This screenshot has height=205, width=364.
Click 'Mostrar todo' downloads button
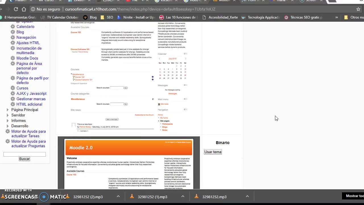tap(353, 196)
